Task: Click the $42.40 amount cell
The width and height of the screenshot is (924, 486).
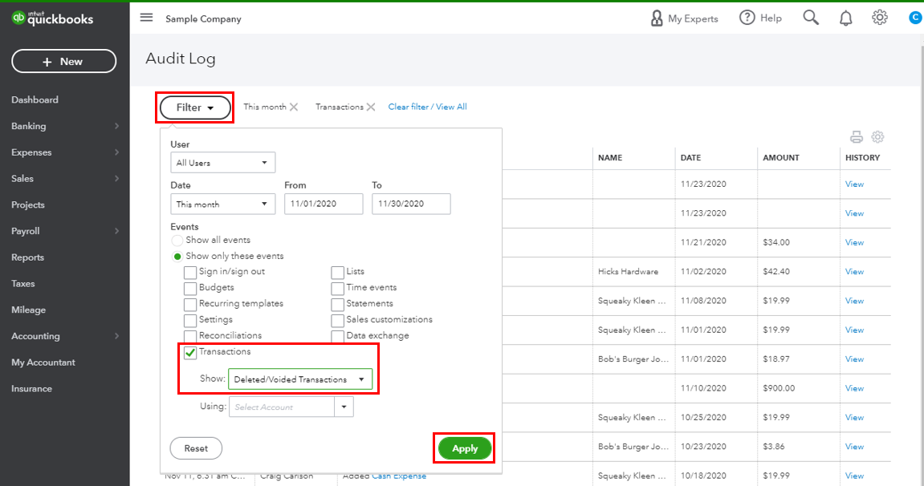Action: tap(776, 272)
